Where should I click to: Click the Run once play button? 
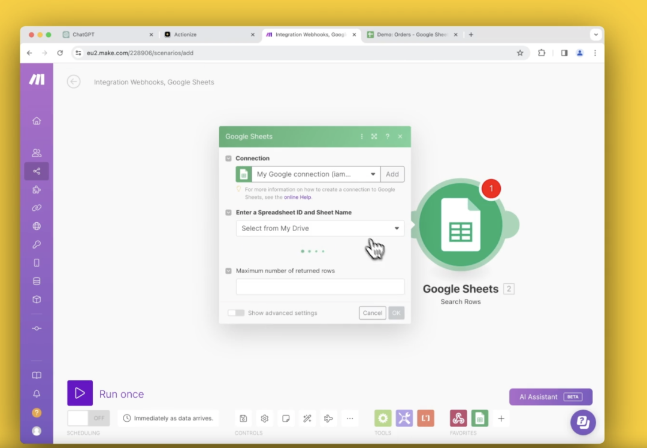(80, 393)
